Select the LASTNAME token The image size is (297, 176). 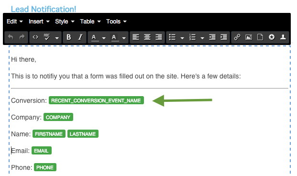click(83, 134)
